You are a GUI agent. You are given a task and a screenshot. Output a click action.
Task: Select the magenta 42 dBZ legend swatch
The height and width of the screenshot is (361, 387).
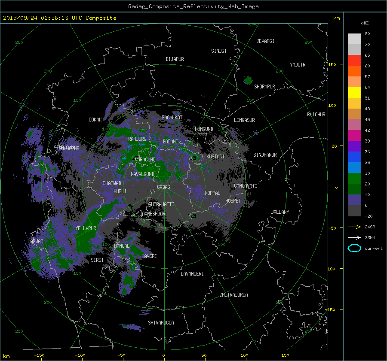354,135
